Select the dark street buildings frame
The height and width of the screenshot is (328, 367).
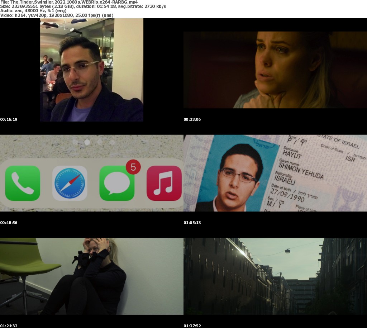click(275, 276)
